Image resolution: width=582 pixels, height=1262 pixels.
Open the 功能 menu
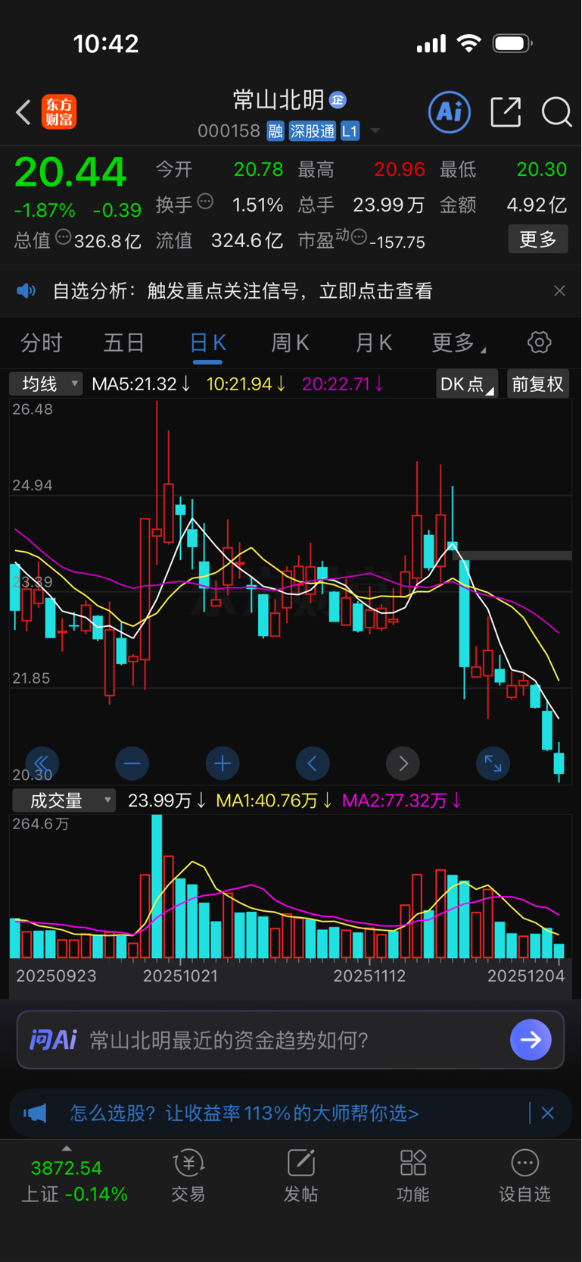point(413,1176)
